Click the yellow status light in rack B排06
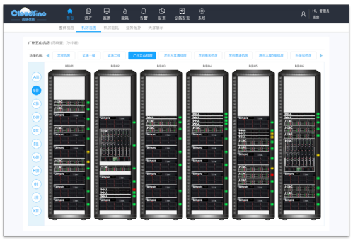353x240 pixels. [x=318, y=155]
